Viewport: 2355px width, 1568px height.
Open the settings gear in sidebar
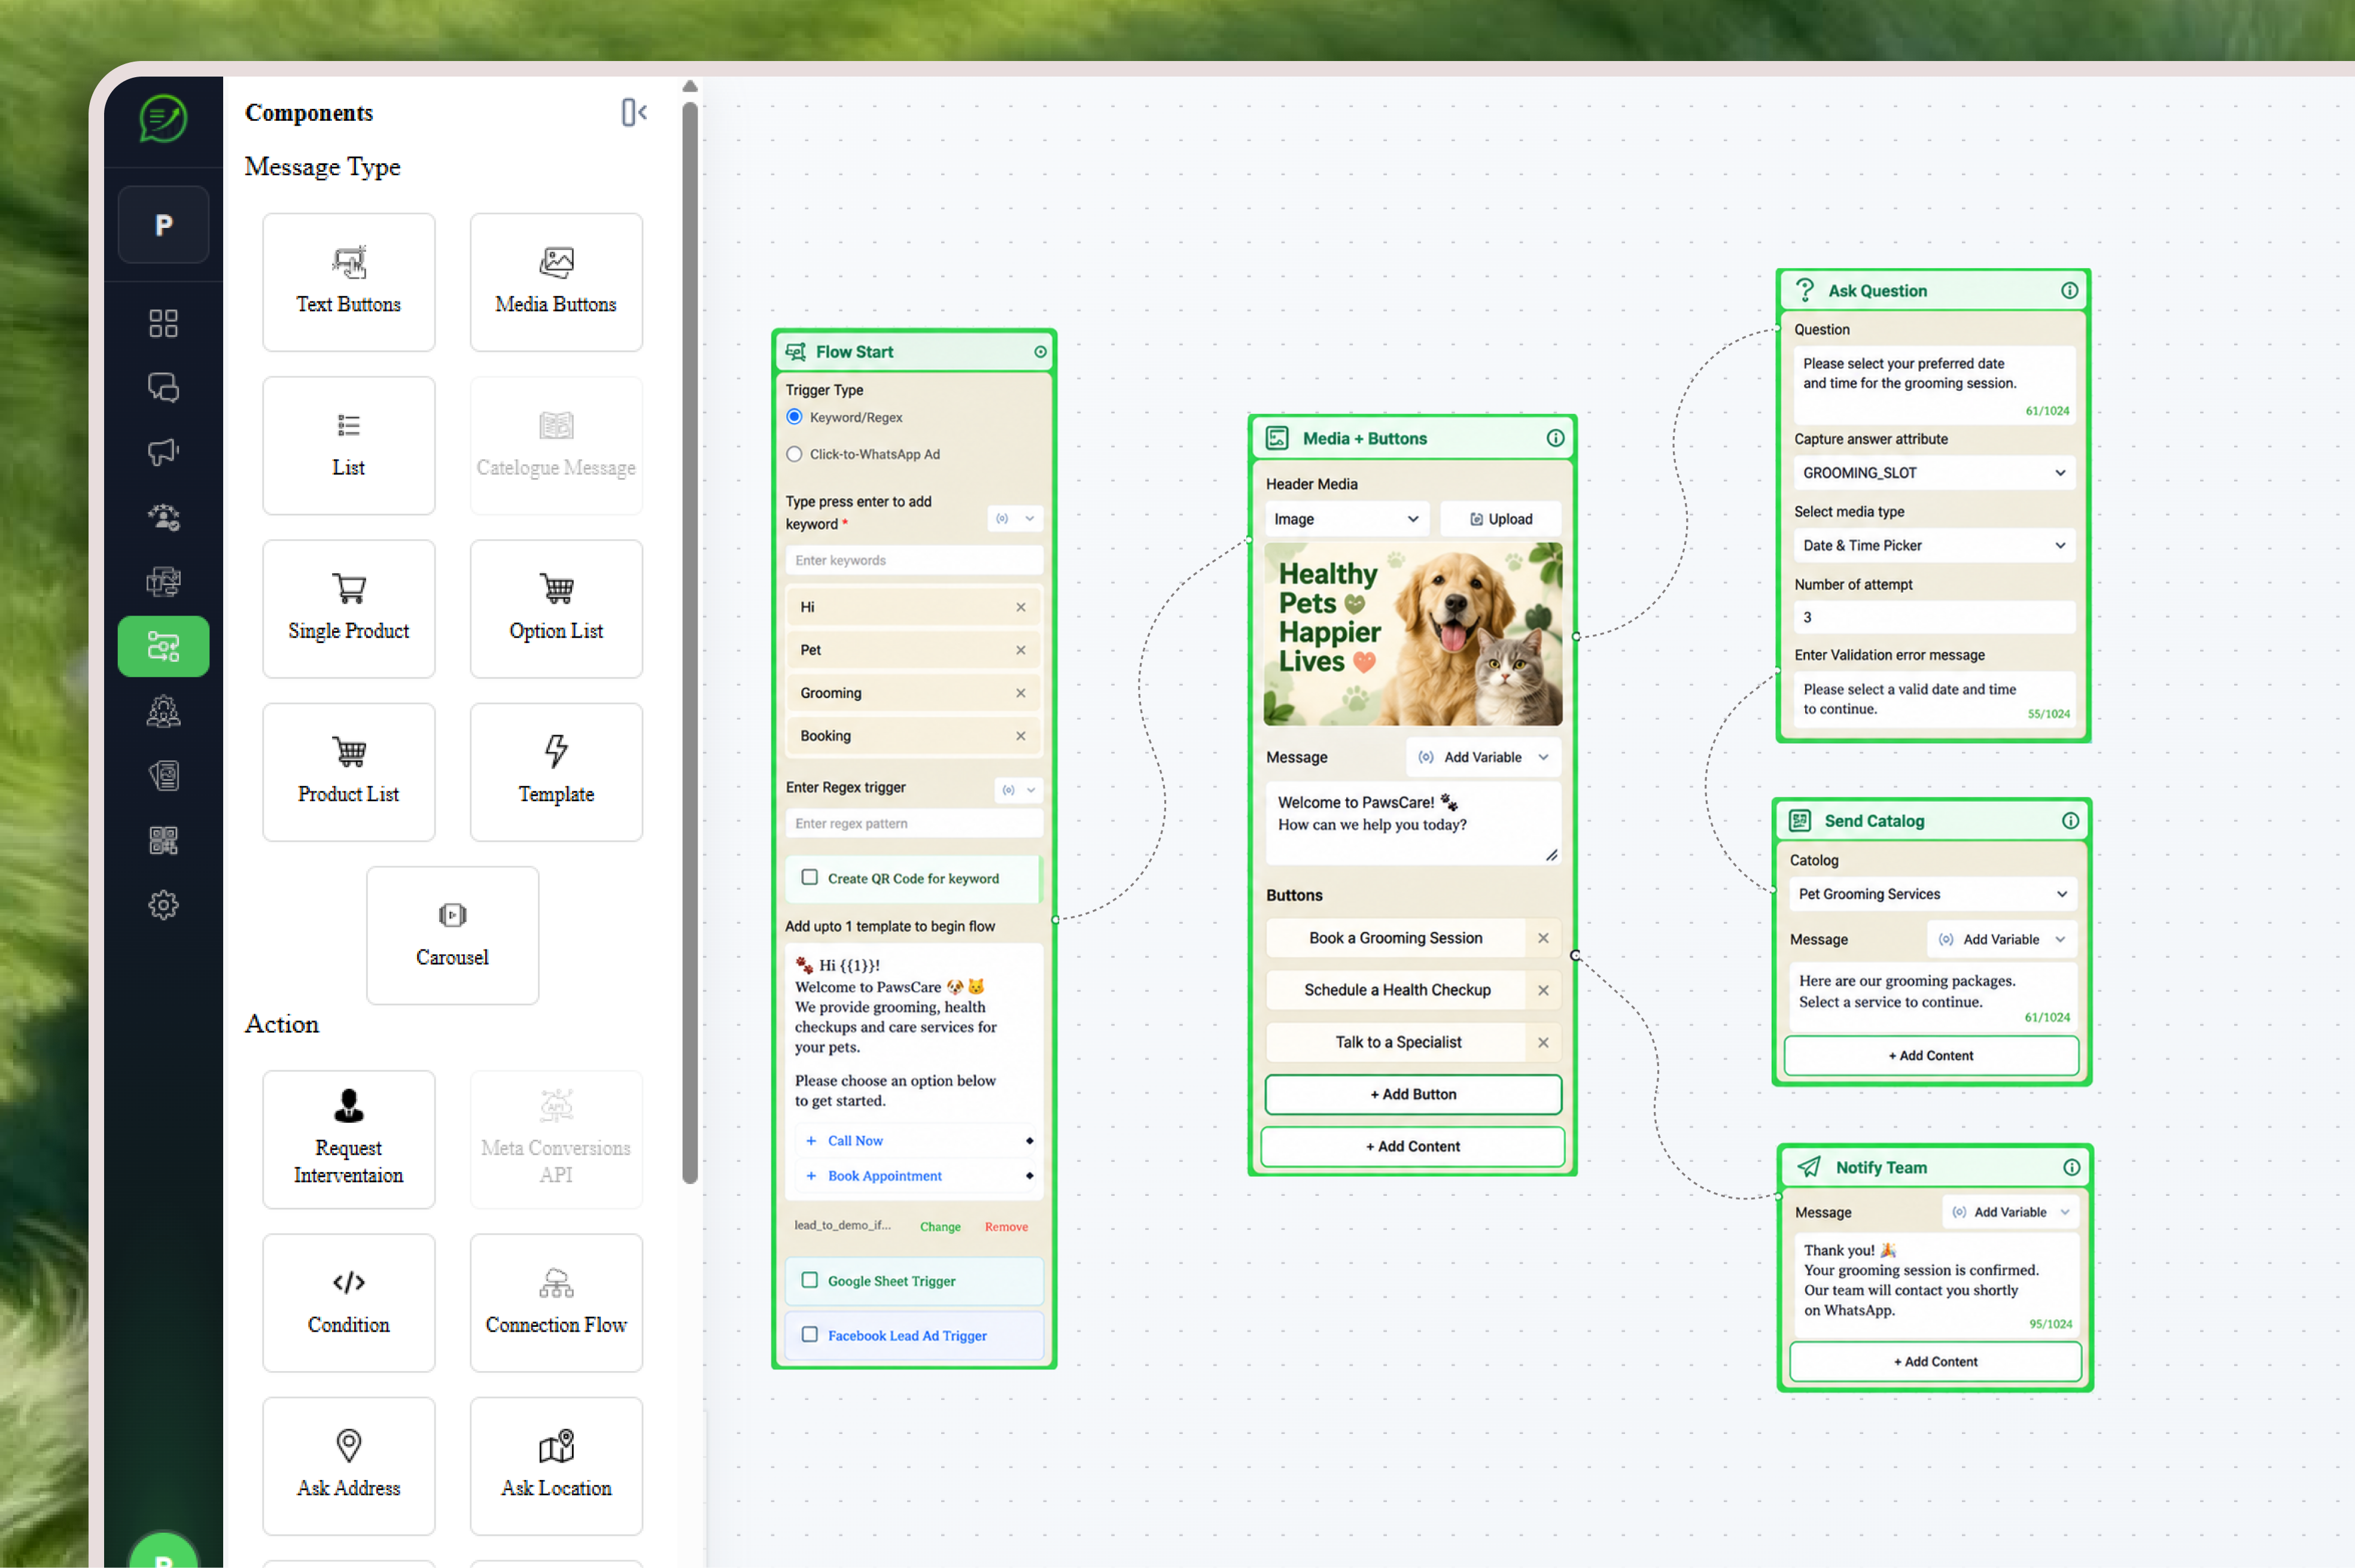click(x=163, y=905)
